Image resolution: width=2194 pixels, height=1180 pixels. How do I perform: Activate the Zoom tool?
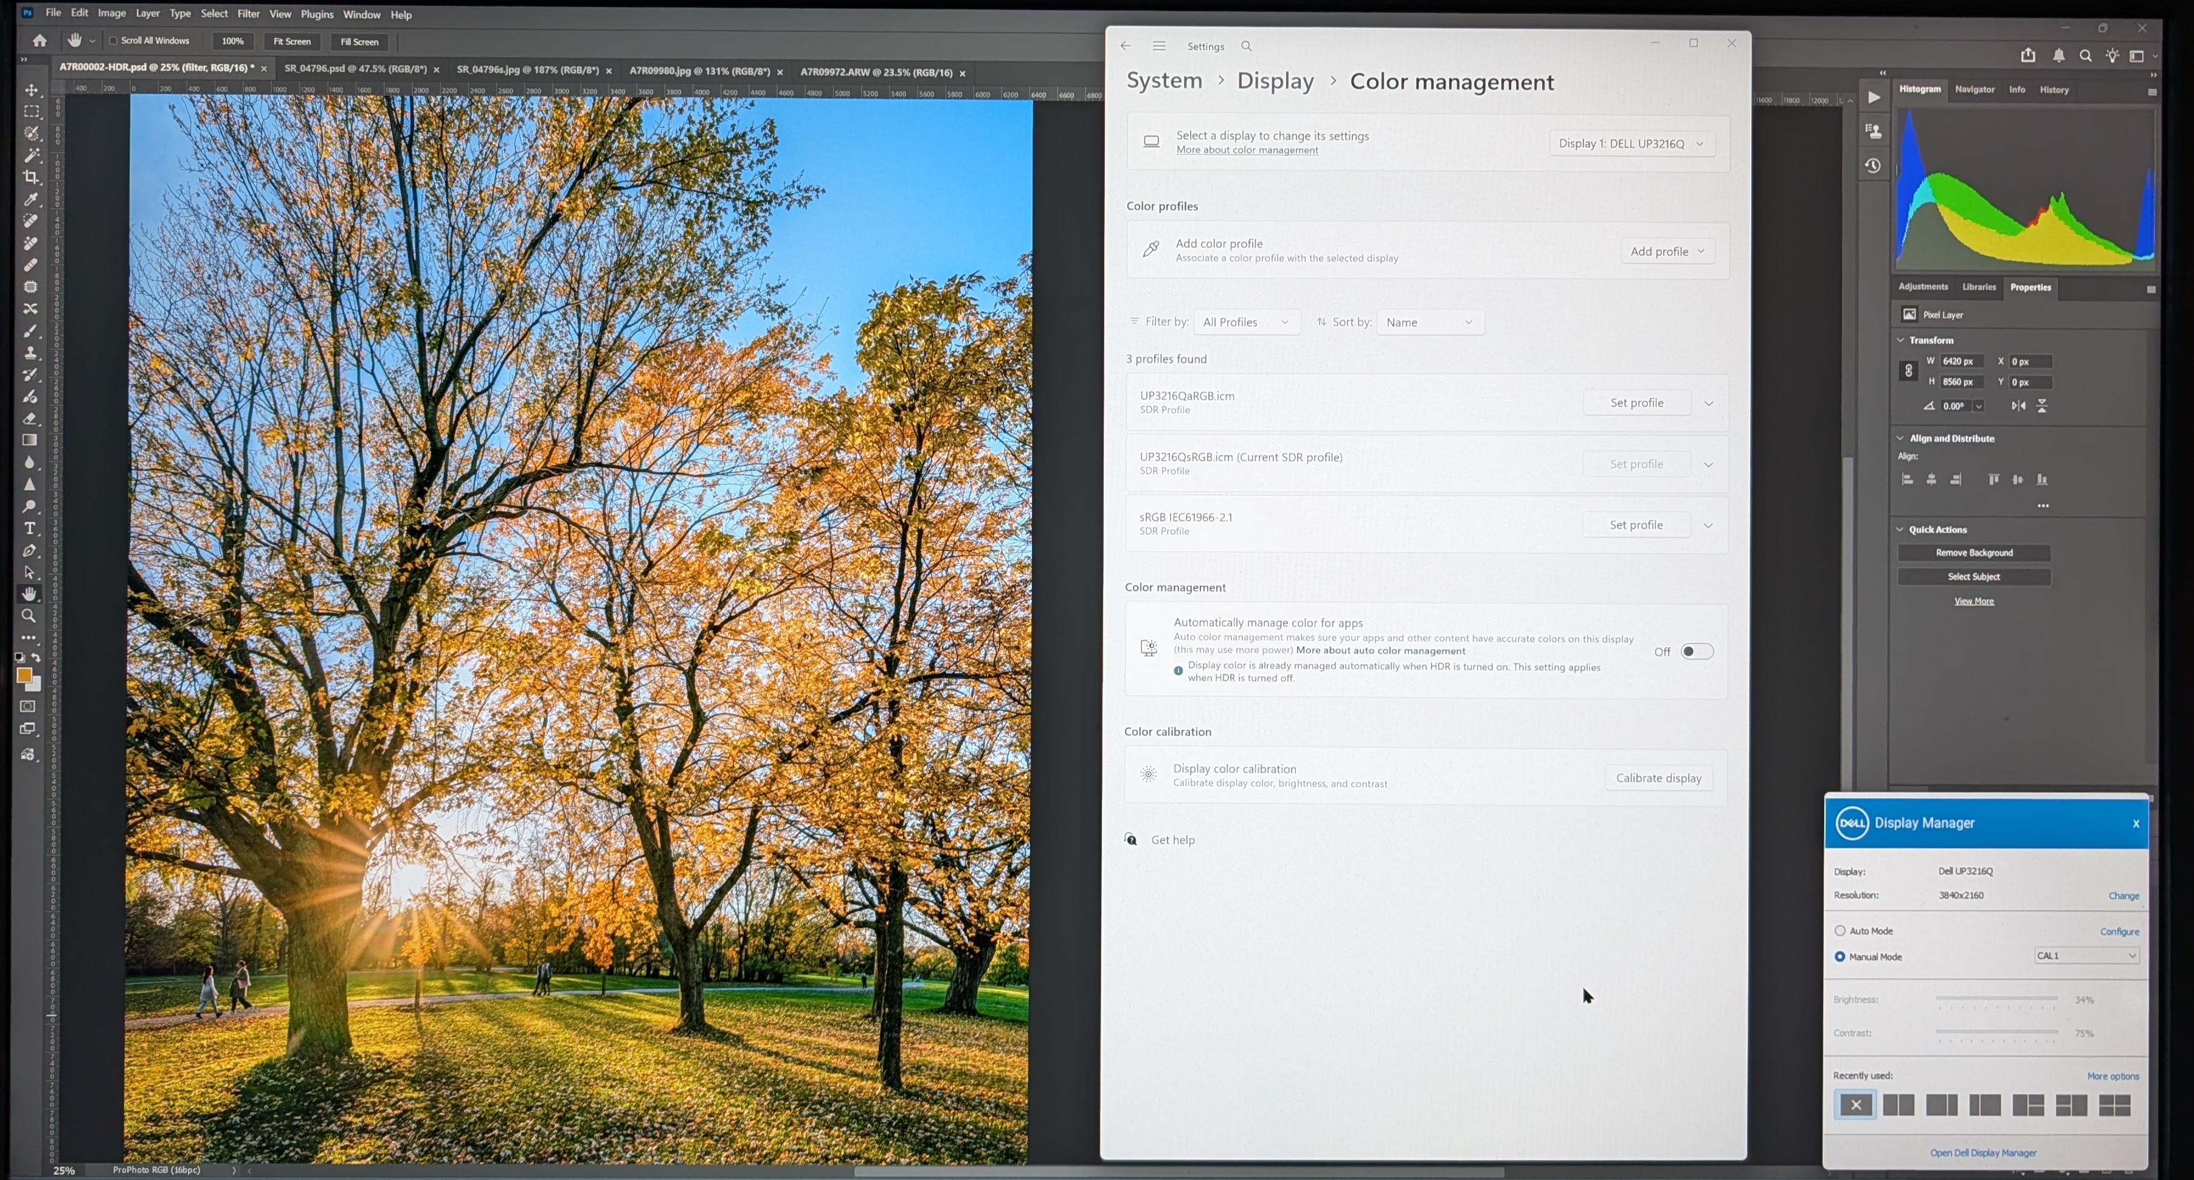(x=30, y=616)
